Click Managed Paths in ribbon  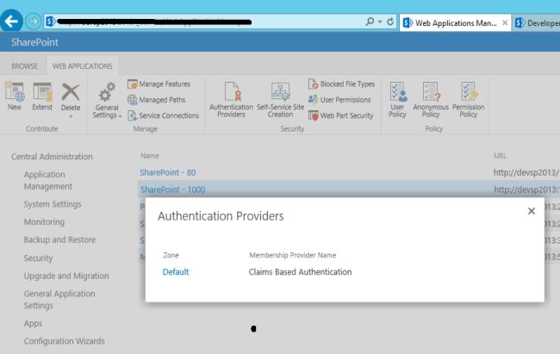pos(157,100)
